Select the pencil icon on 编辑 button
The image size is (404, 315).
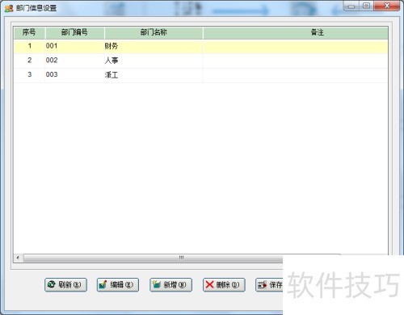pos(103,284)
